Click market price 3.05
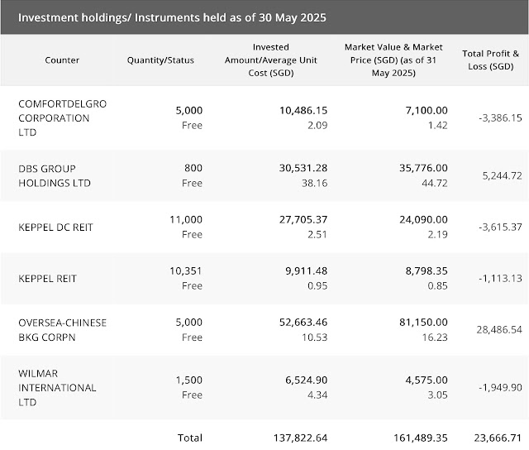The width and height of the screenshot is (529, 450). (x=437, y=395)
